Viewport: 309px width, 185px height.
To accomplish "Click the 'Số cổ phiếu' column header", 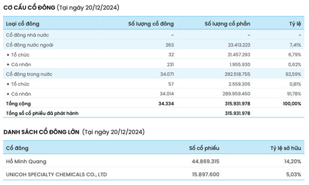I will tap(204, 148).
